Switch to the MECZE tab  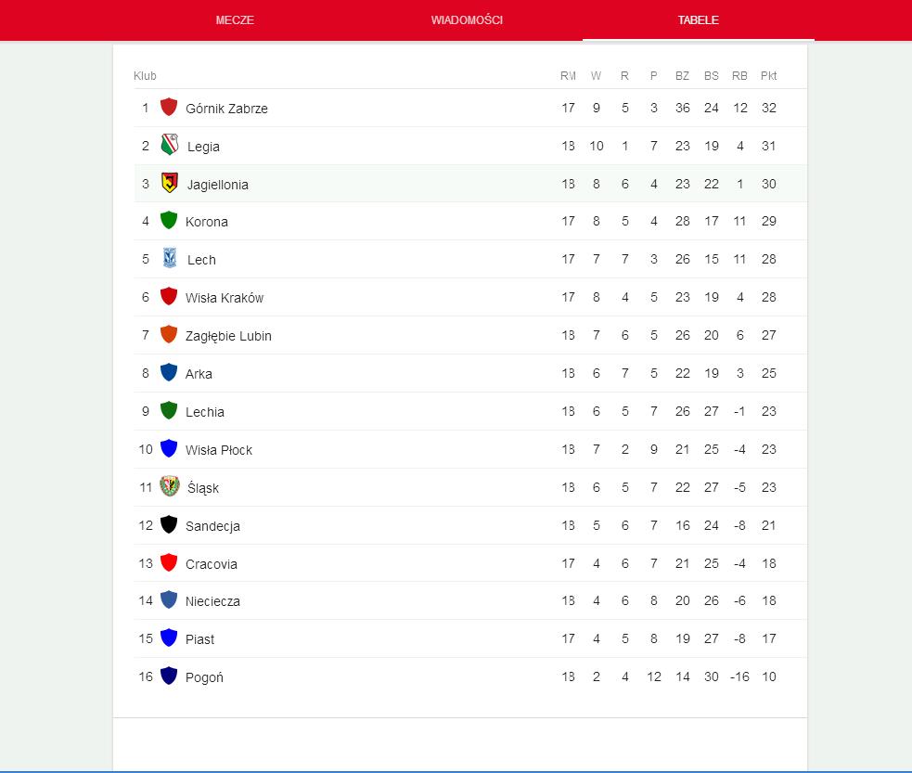click(x=235, y=20)
